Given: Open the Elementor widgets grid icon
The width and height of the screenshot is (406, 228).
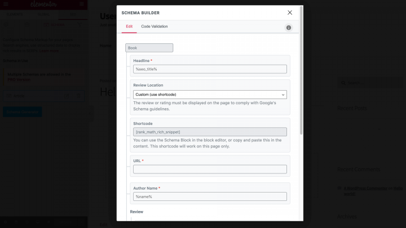Looking at the screenshot, I should tap(82, 4).
